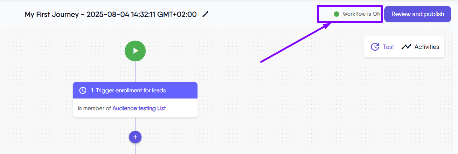Click the green workflow status dot

[336, 14]
